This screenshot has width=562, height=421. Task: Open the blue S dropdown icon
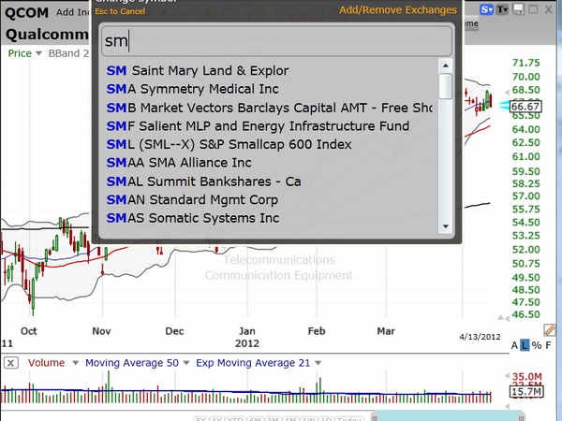(486, 9)
